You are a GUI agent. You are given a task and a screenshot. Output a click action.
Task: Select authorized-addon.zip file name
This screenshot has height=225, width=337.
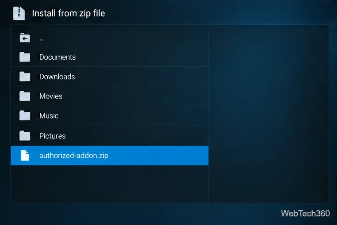[x=74, y=156]
